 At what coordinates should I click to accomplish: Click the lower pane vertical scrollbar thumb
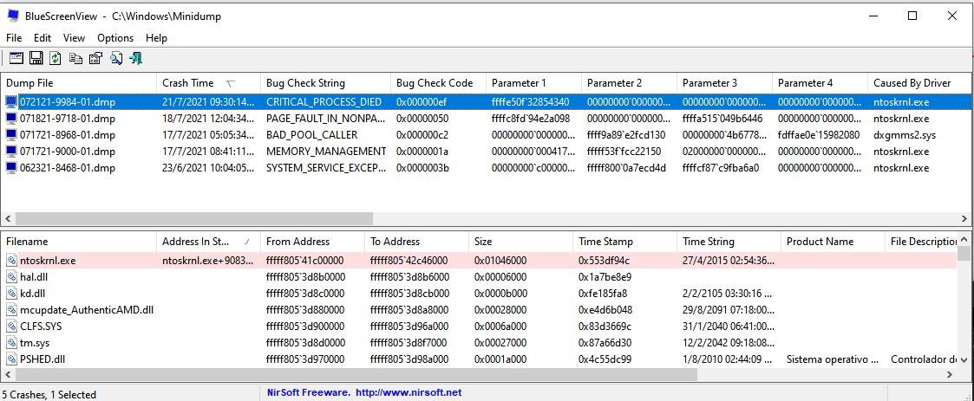[x=964, y=253]
